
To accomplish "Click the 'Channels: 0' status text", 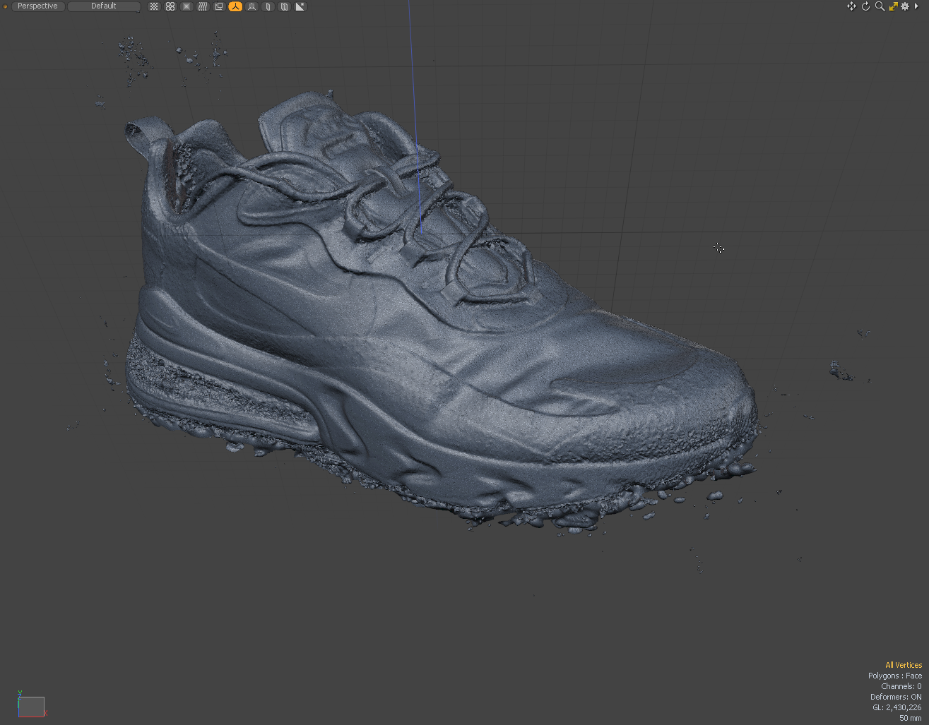I will click(x=901, y=686).
